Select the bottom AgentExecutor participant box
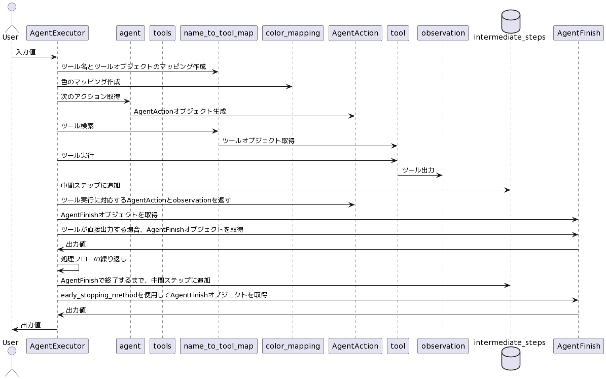Image resolution: width=606 pixels, height=379 pixels. point(58,346)
